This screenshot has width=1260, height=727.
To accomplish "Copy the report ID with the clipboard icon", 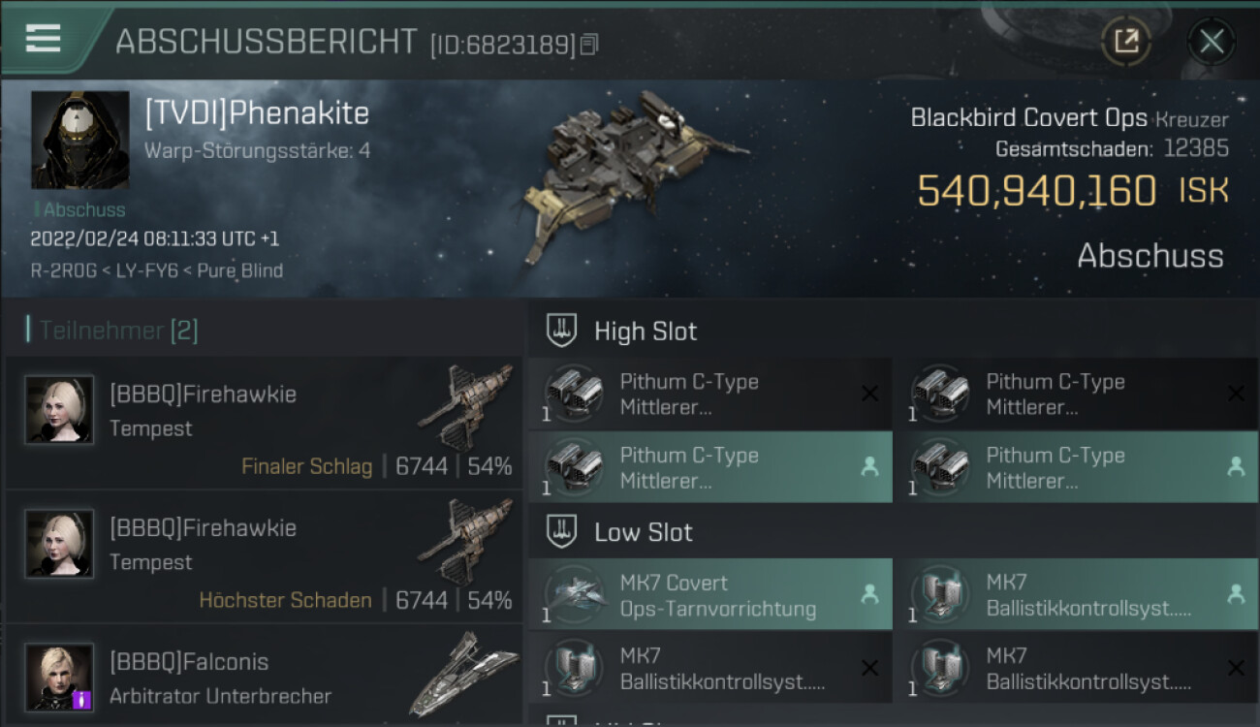I will [x=588, y=45].
